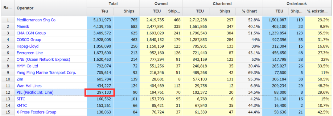Click the Wan Hai Lines link
333x116 pixels.
click(x=29, y=86)
